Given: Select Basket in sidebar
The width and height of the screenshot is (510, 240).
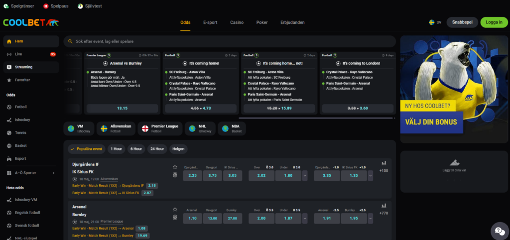Looking at the screenshot, I should [31, 146].
